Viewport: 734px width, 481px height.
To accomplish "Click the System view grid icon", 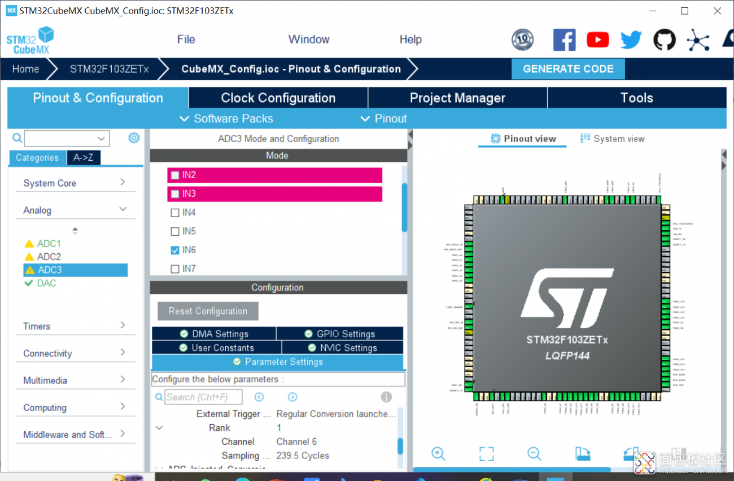I will 585,138.
